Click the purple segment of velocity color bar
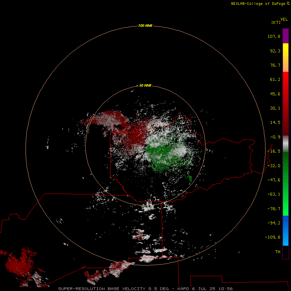 (286, 36)
